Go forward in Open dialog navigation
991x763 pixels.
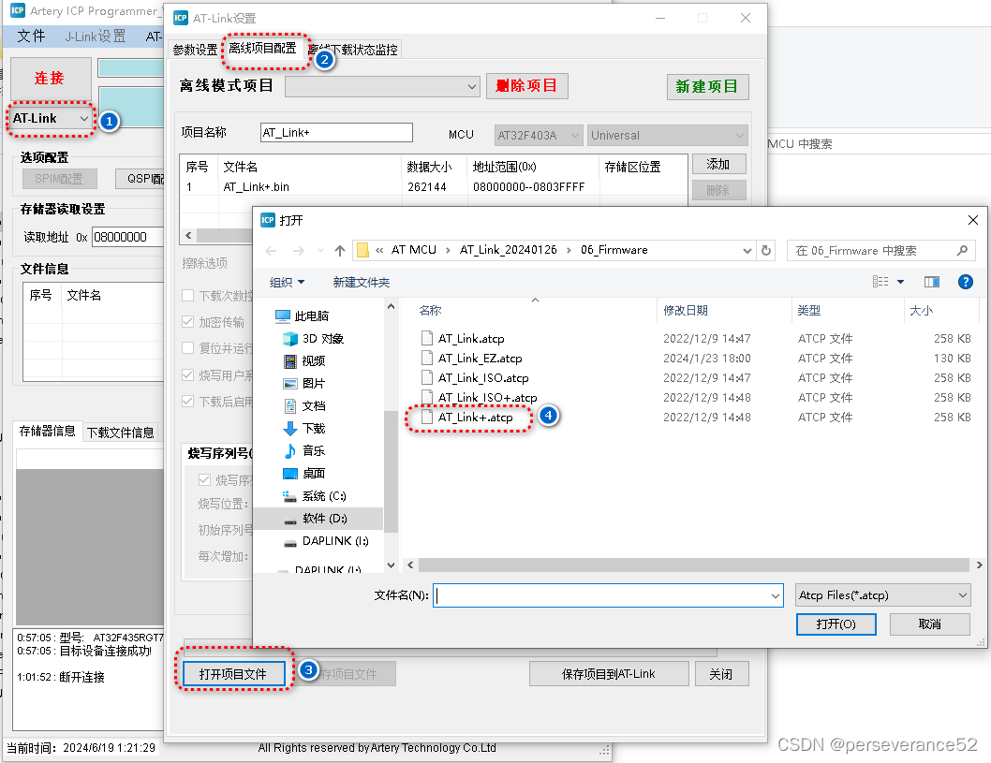click(298, 251)
